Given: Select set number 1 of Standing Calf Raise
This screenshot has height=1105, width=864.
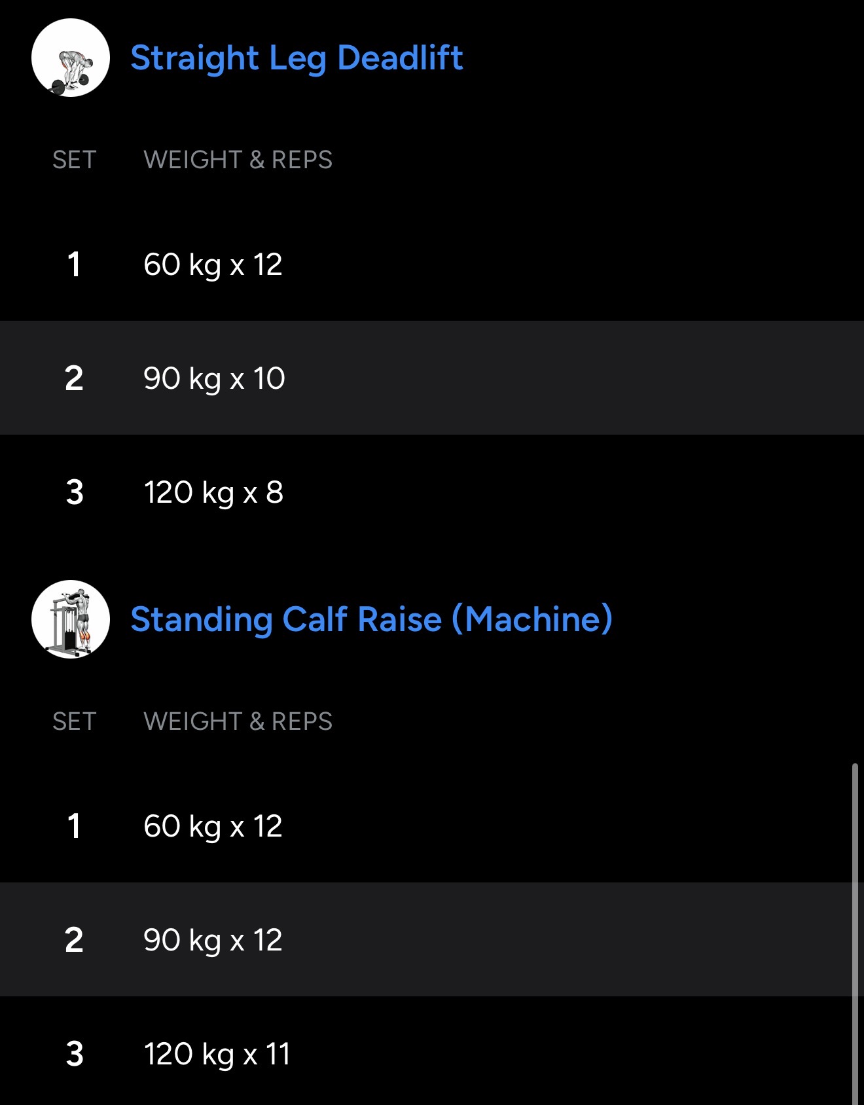Looking at the screenshot, I should [x=74, y=826].
